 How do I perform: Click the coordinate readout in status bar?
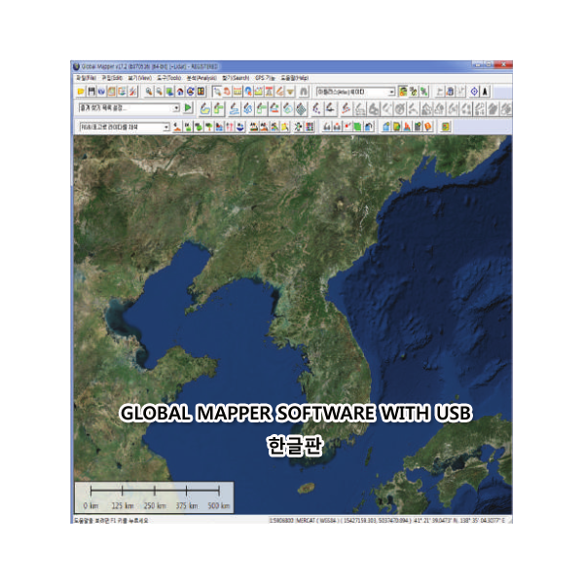pos(389,521)
